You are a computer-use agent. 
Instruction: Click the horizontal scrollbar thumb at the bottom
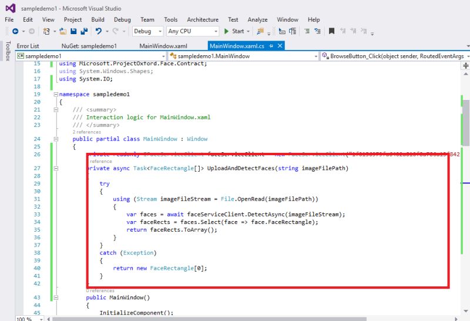[x=210, y=319]
